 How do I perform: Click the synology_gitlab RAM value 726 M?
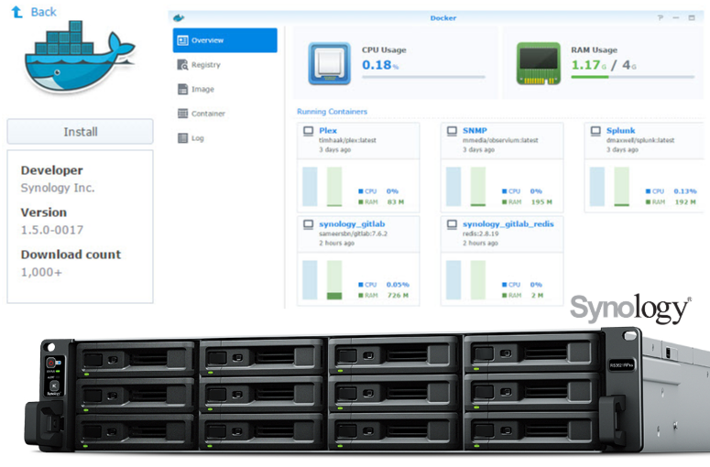(398, 296)
